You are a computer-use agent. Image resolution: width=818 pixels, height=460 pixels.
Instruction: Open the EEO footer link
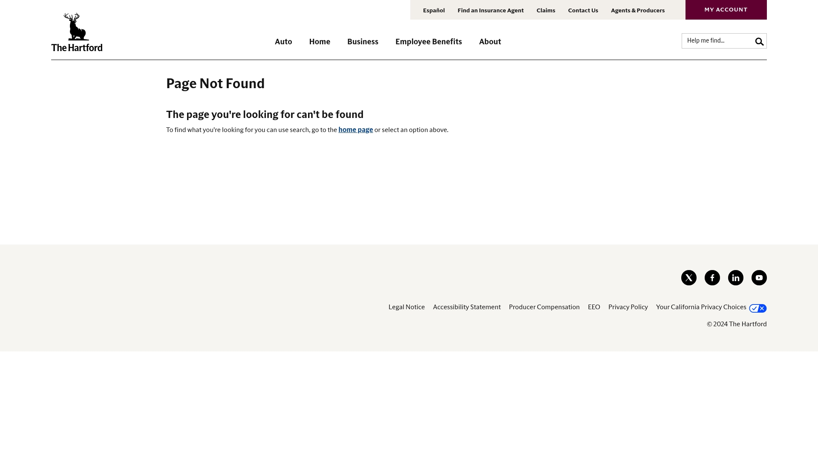[x=594, y=307]
